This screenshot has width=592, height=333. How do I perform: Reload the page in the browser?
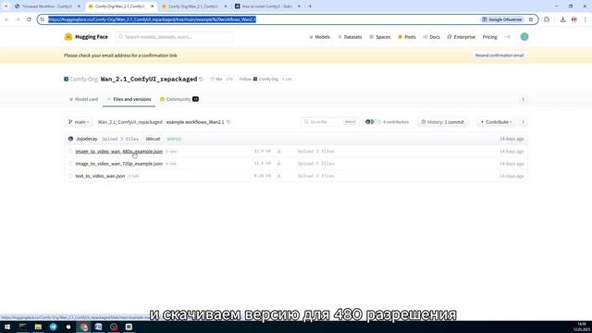point(29,19)
